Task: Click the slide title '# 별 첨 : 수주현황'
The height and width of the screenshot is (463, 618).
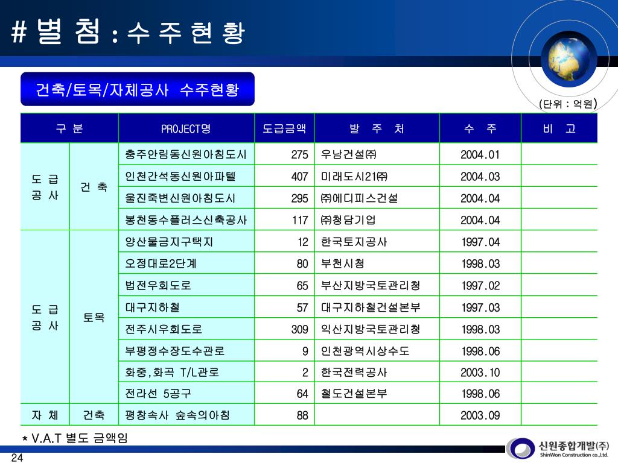Action: (129, 31)
